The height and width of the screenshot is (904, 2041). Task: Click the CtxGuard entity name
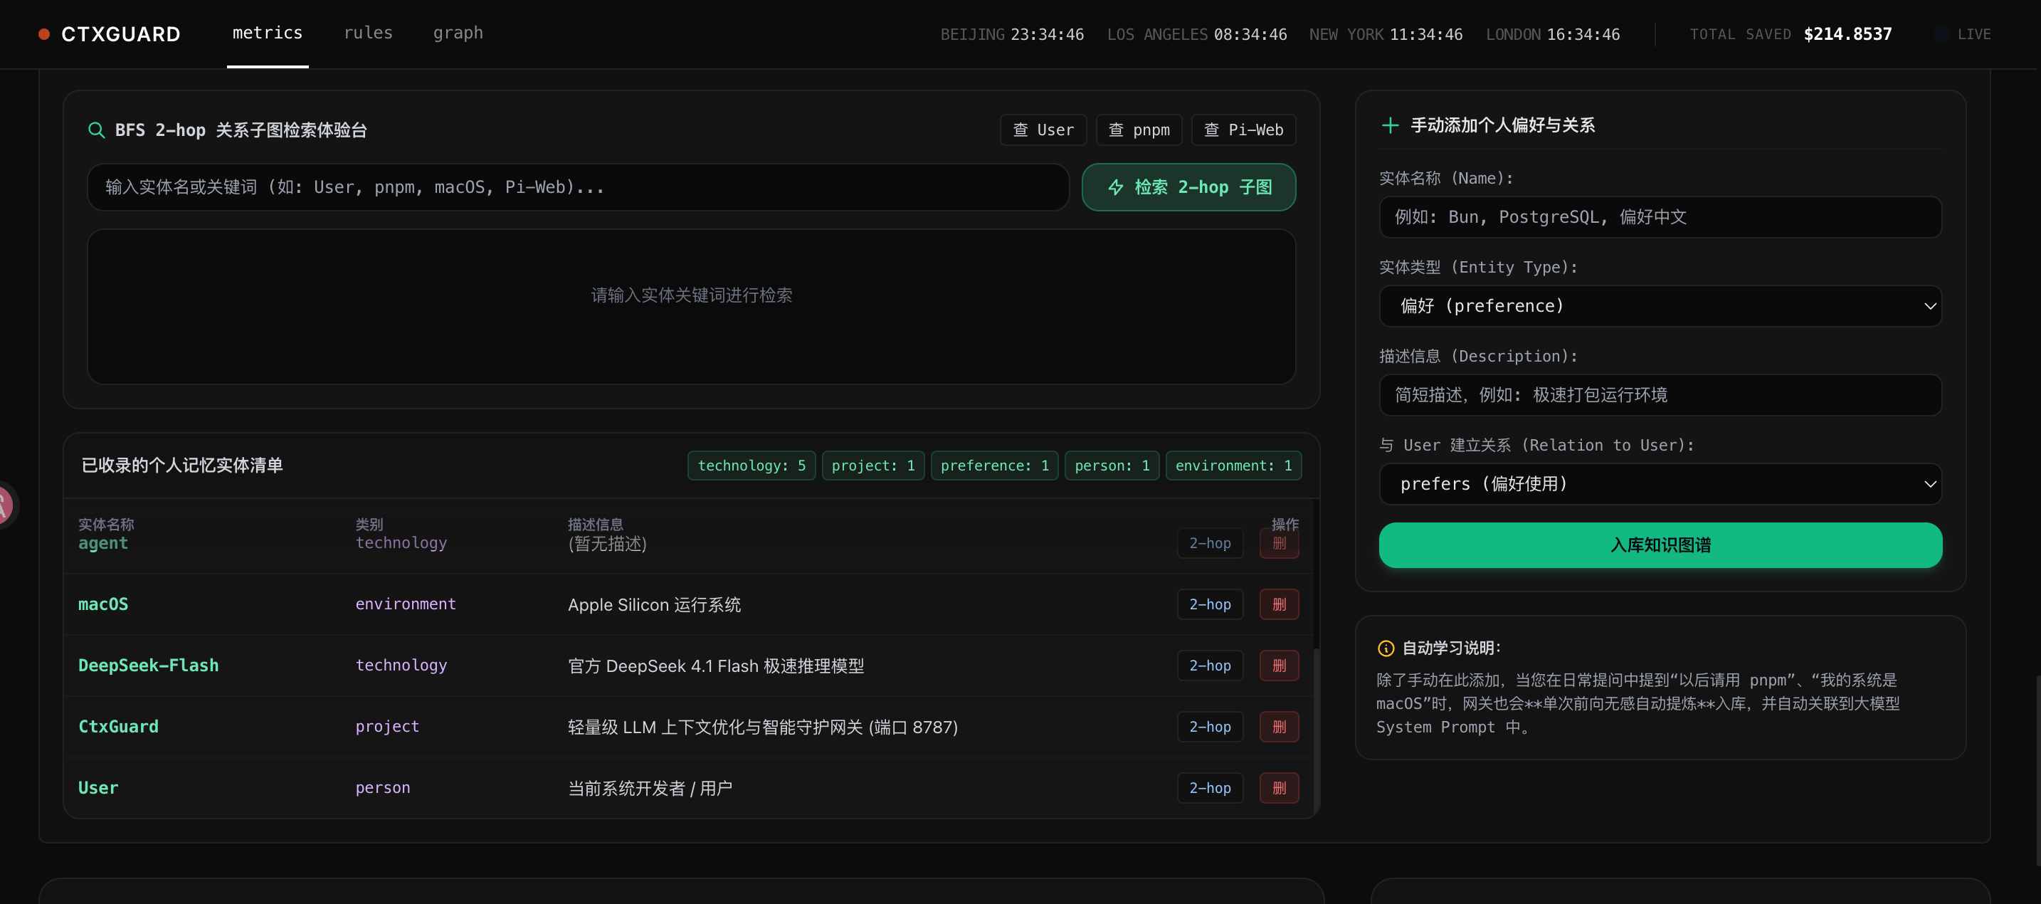click(118, 727)
